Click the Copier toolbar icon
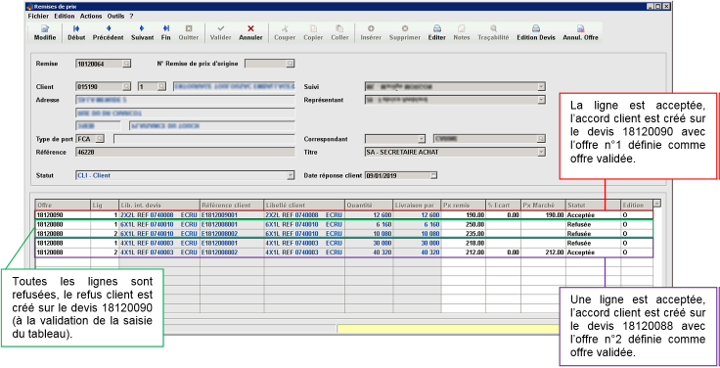The image size is (720, 368). point(313,32)
